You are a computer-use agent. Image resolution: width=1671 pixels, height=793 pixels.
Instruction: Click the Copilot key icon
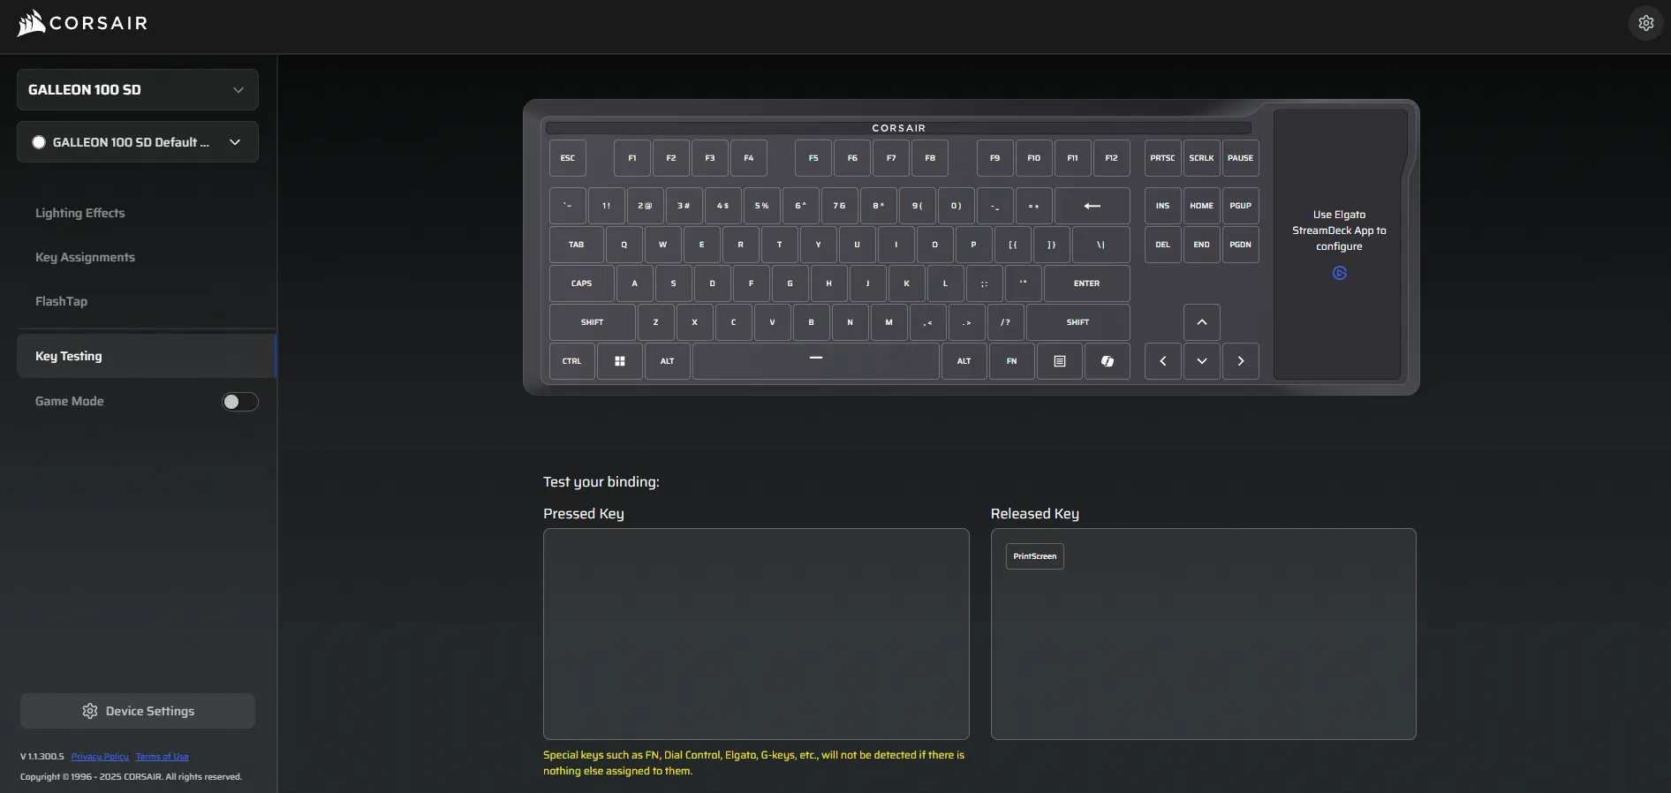pyautogui.click(x=1108, y=361)
